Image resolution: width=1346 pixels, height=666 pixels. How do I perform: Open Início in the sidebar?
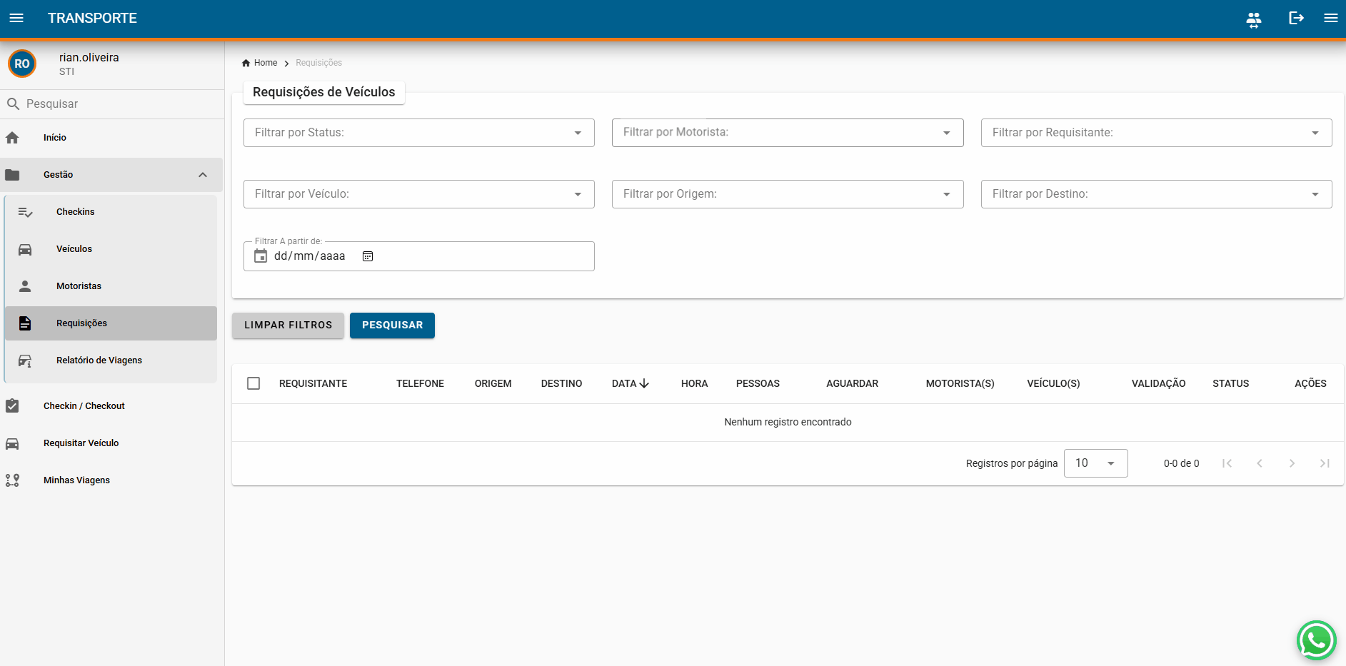pos(111,138)
